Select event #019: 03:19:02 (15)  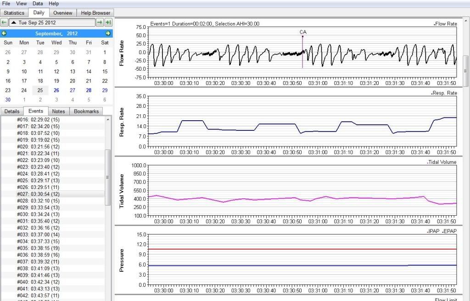(39, 140)
